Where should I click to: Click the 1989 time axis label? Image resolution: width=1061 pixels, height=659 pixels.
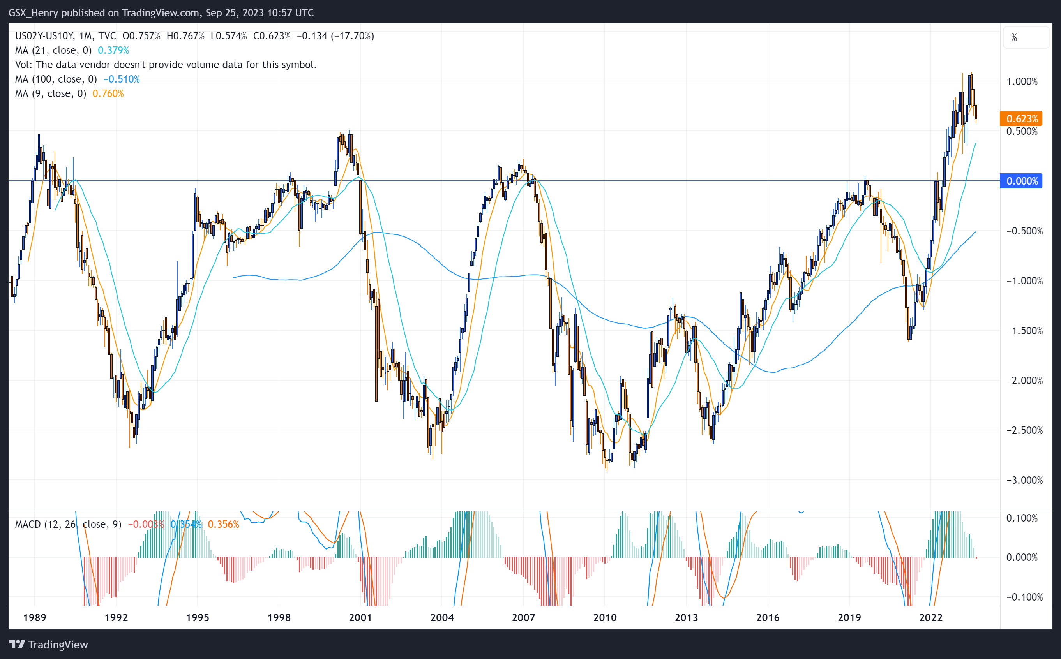(x=34, y=617)
